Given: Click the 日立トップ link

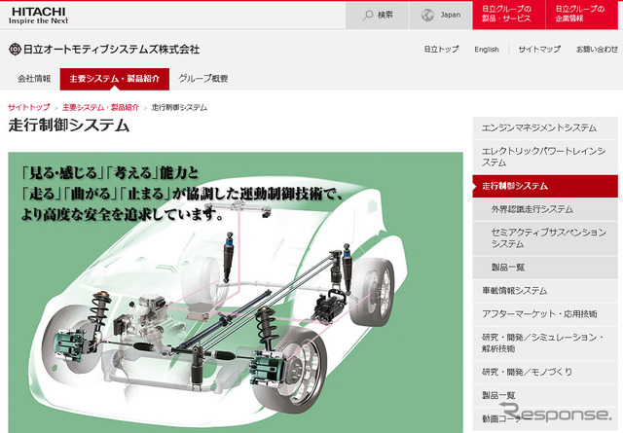Looking at the screenshot, I should (x=441, y=50).
